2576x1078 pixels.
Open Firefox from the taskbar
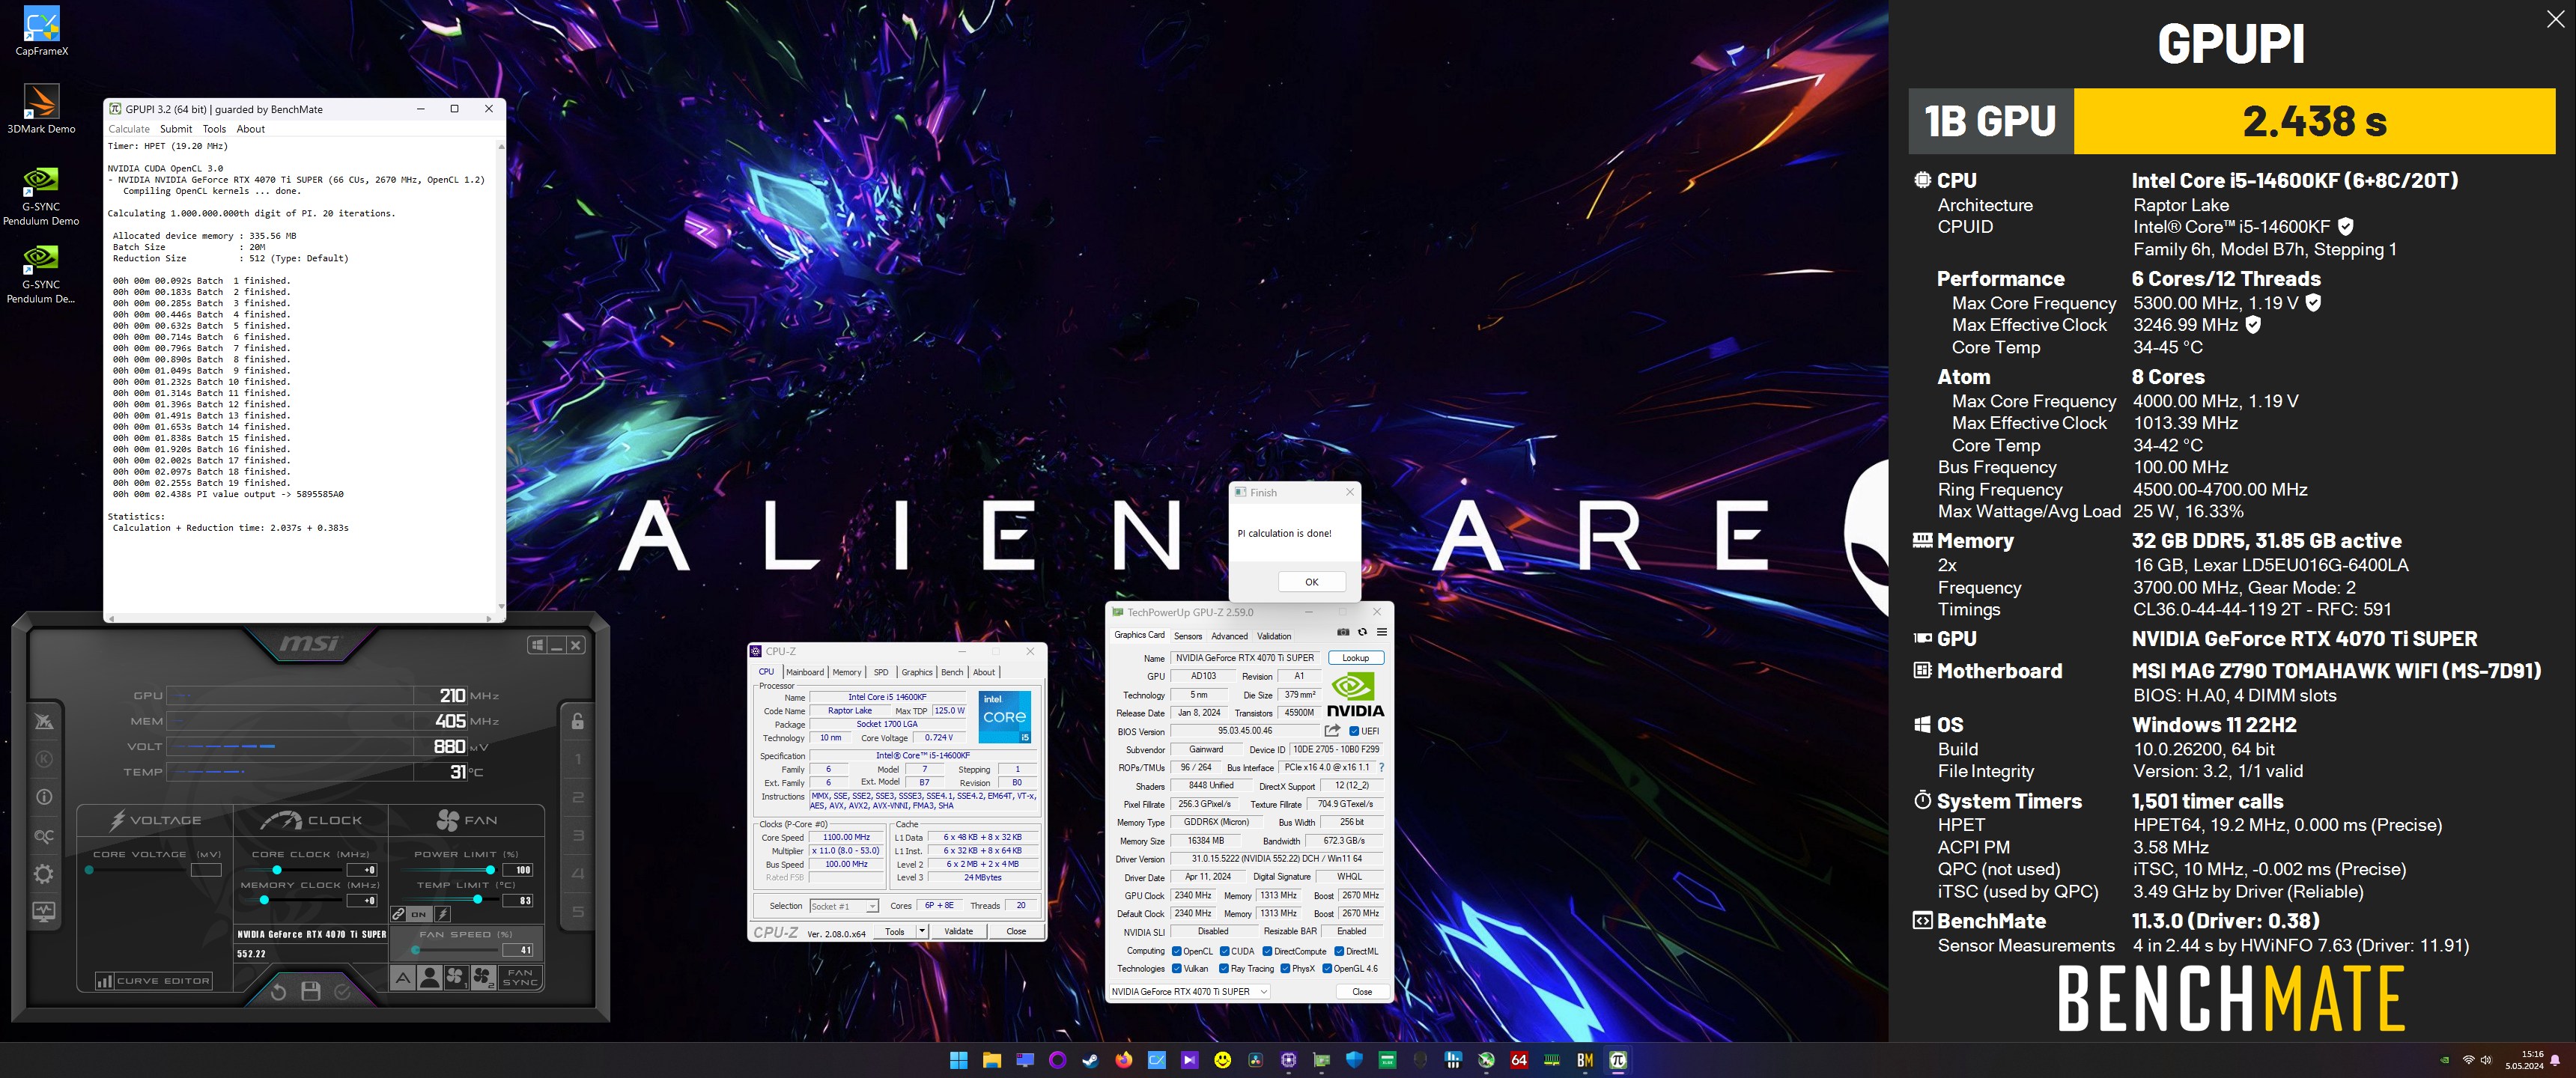pyautogui.click(x=1123, y=1060)
